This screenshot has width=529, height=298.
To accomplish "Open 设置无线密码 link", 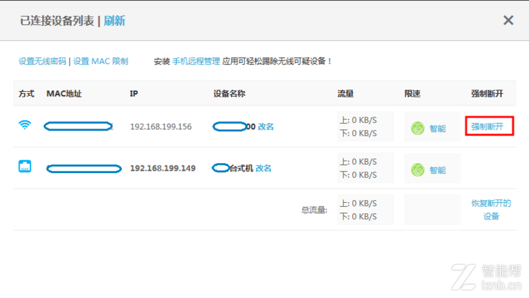I will click(x=42, y=61).
